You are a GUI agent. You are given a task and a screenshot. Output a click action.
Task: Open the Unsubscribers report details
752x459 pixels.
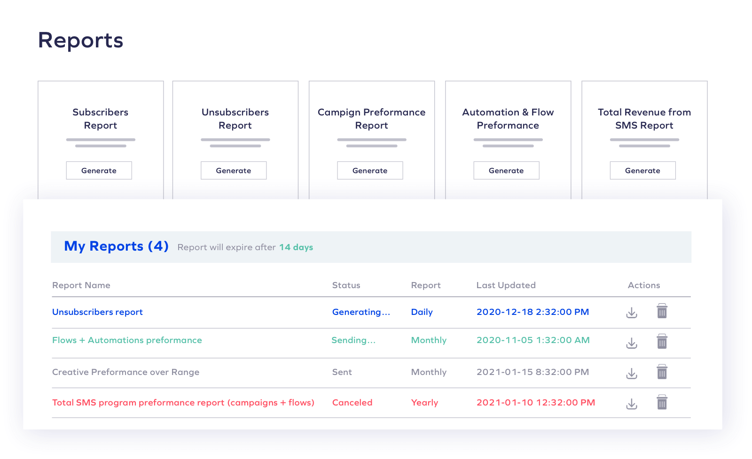click(x=97, y=312)
